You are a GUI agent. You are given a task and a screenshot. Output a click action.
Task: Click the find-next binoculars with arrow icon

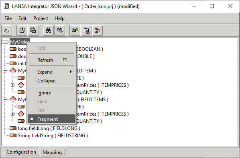point(60,30)
